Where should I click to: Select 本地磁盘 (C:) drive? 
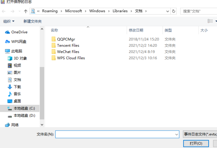click(x=20, y=108)
